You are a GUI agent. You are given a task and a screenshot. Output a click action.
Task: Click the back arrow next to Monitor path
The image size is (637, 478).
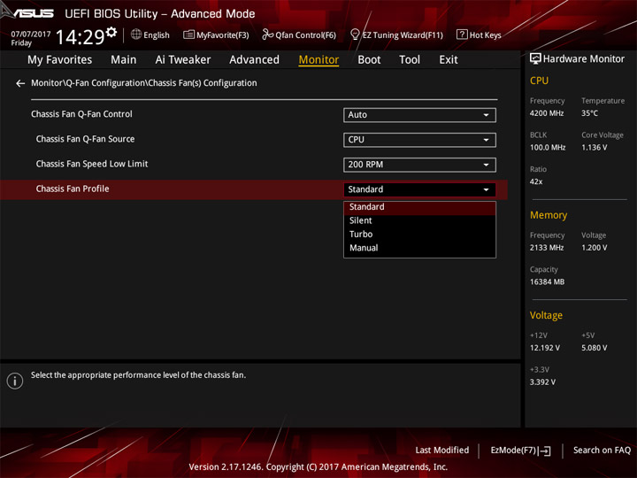20,83
